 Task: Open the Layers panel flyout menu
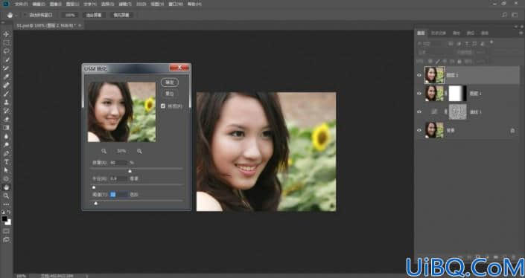pyautogui.click(x=521, y=33)
